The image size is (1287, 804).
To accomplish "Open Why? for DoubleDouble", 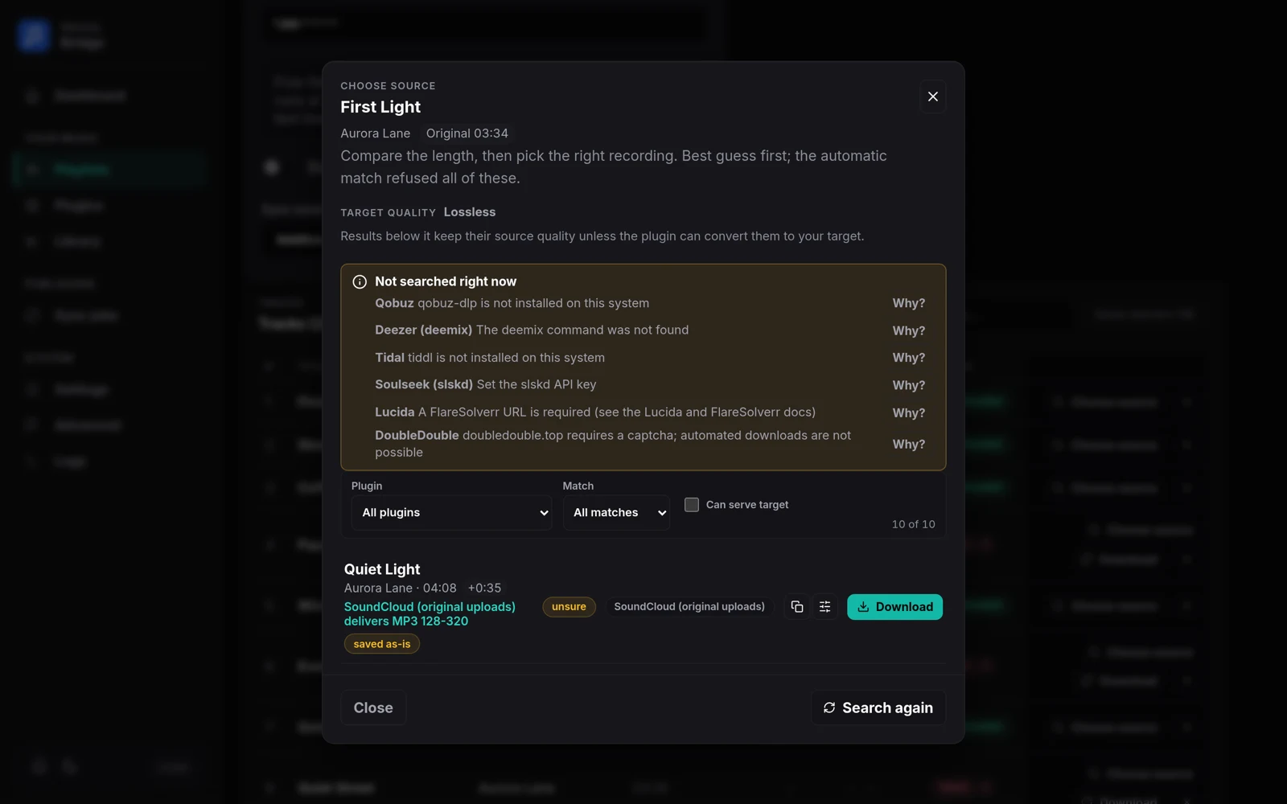I will (x=908, y=444).
